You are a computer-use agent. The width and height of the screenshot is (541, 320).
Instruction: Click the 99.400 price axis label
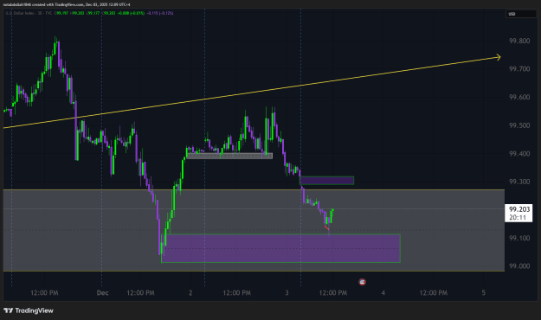(519, 154)
